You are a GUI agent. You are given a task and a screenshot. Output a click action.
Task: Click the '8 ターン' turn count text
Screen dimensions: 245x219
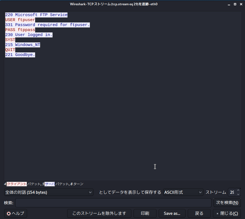pyautogui.click(x=77, y=184)
